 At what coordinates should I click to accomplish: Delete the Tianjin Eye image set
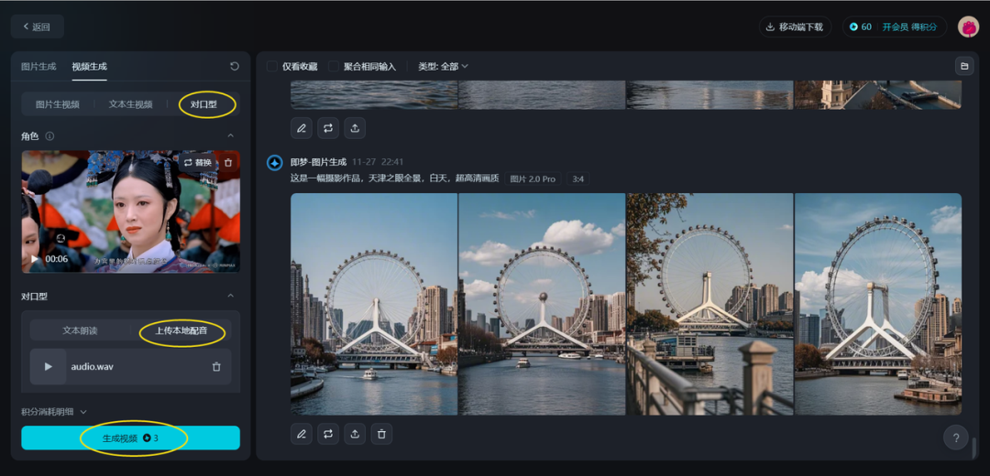(x=382, y=434)
